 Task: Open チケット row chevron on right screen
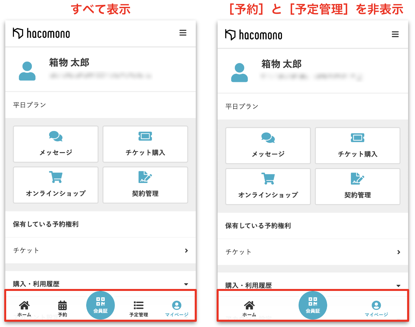[x=398, y=252]
